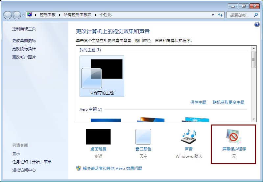Viewport: 263px width, 182px height.
Task: Open 屏幕保护程序 settings link
Action: (234, 149)
